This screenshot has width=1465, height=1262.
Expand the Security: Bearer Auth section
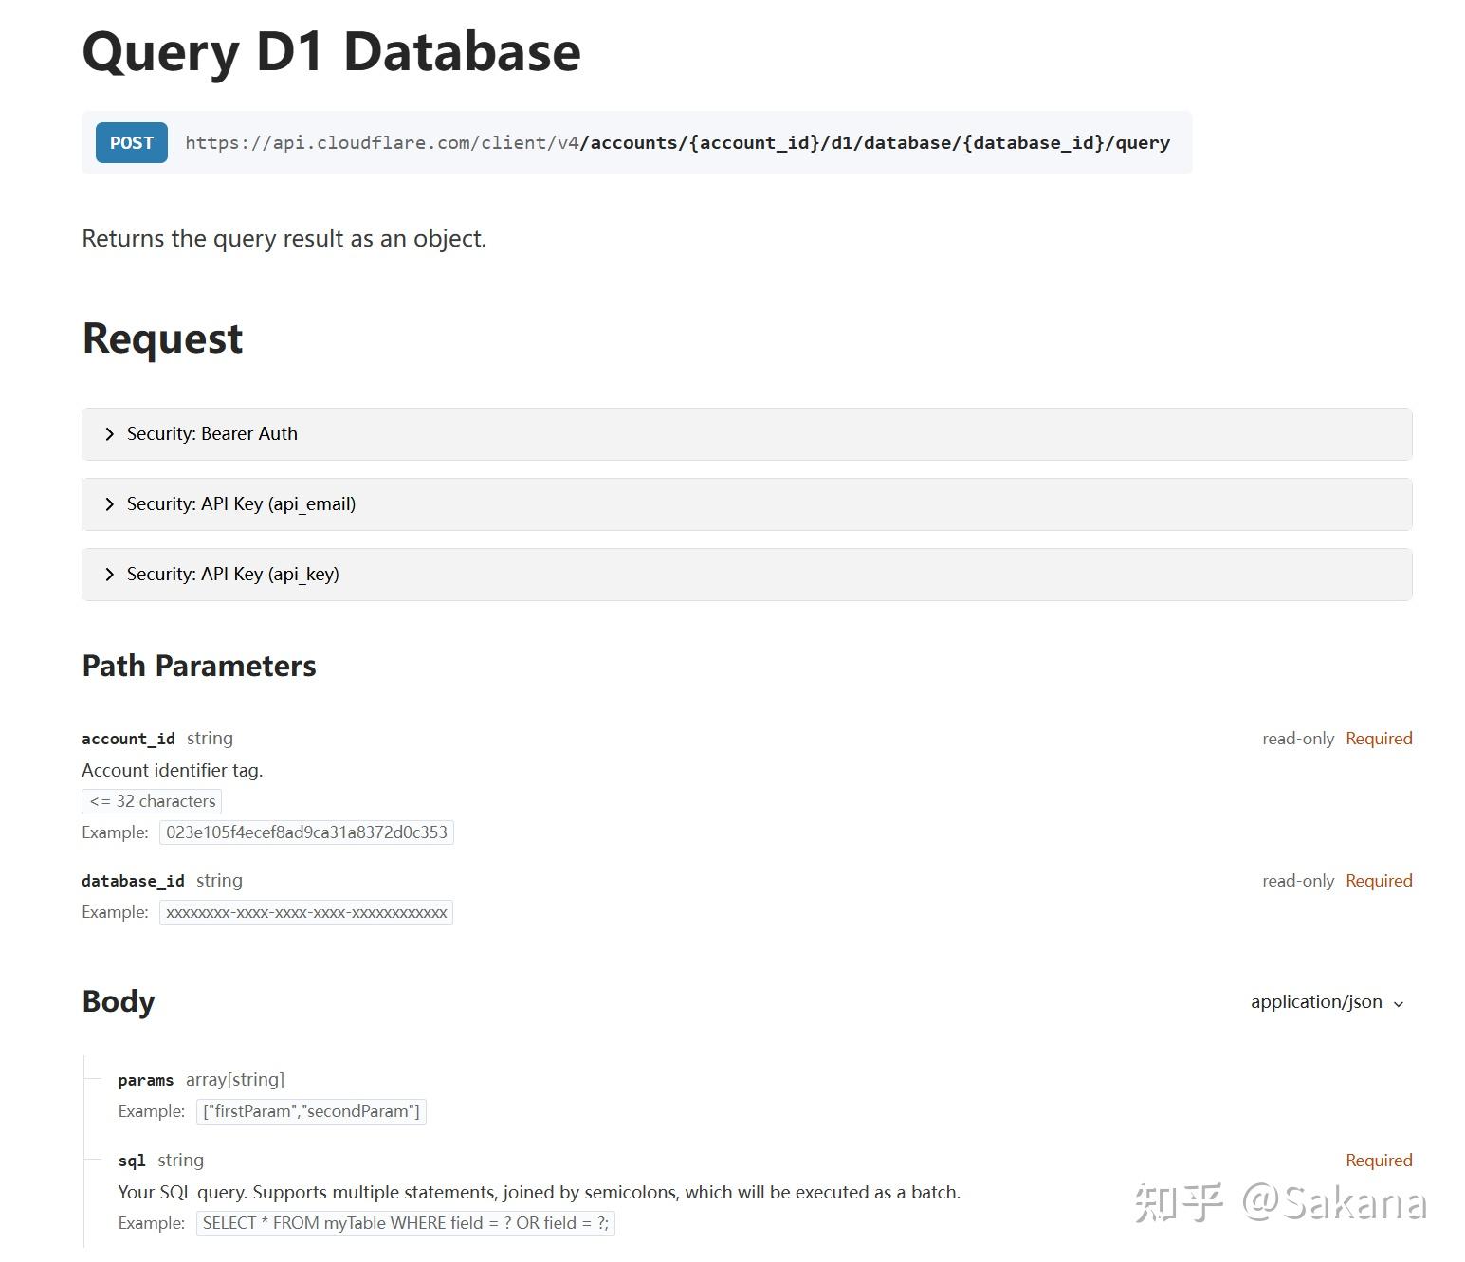(x=211, y=433)
